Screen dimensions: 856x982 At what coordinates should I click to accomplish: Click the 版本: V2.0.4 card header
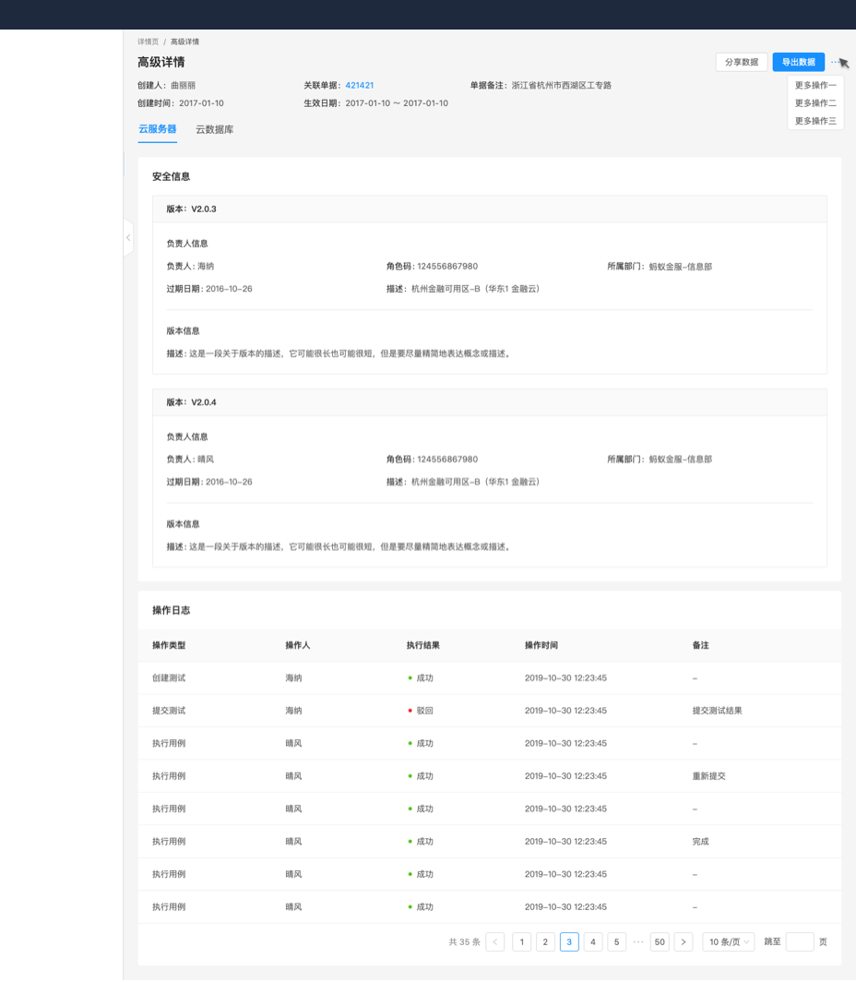click(489, 402)
